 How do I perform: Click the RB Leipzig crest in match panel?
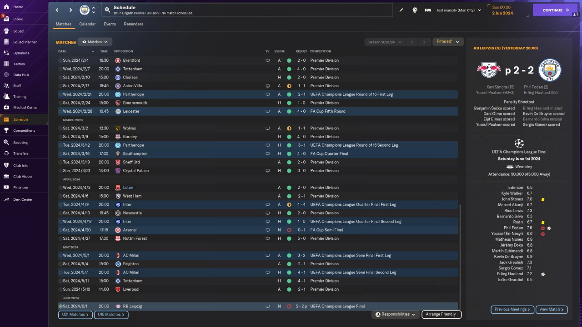coord(489,70)
